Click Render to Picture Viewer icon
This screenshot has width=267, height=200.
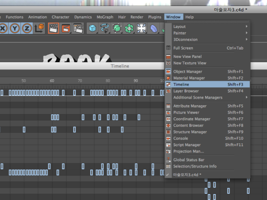point(66,28)
